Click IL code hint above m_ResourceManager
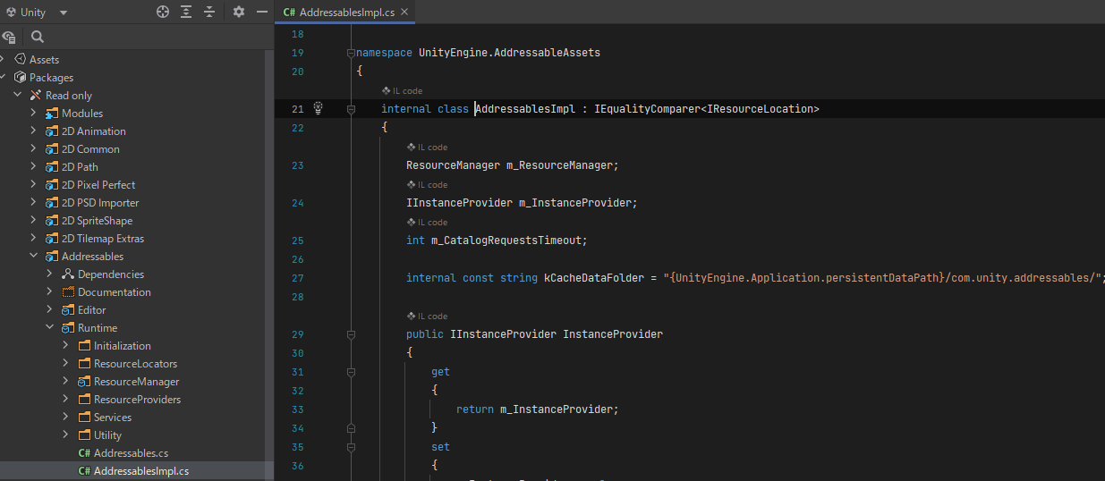1105x481 pixels. 427,147
